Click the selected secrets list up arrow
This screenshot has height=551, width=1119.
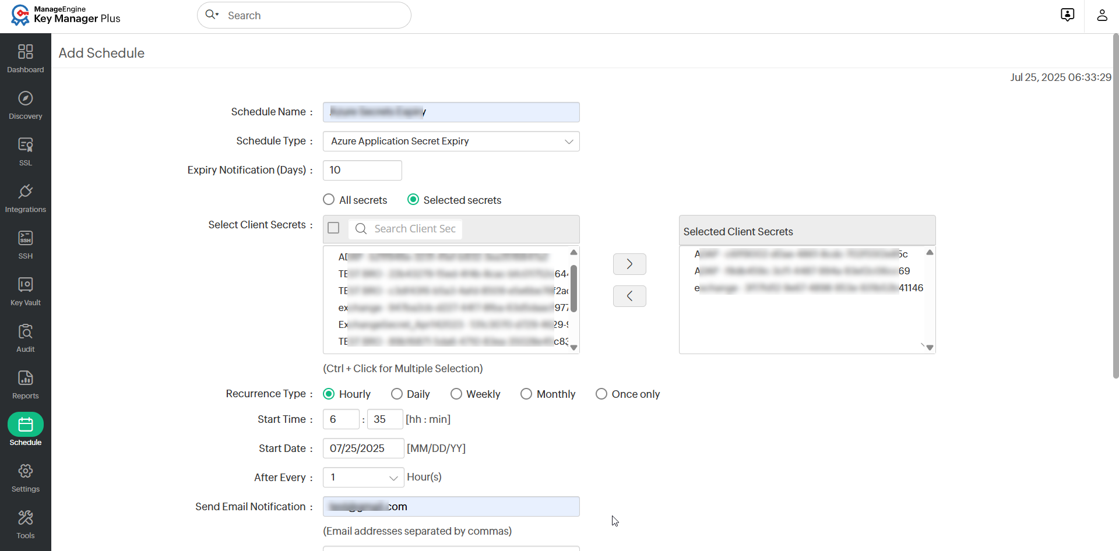pos(930,252)
